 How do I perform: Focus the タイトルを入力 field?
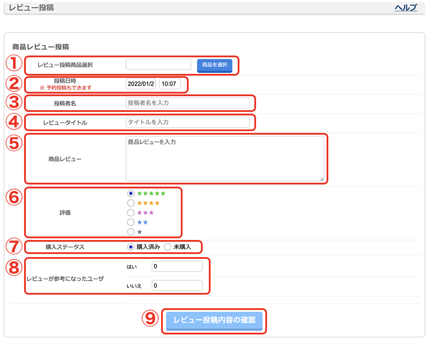point(188,122)
